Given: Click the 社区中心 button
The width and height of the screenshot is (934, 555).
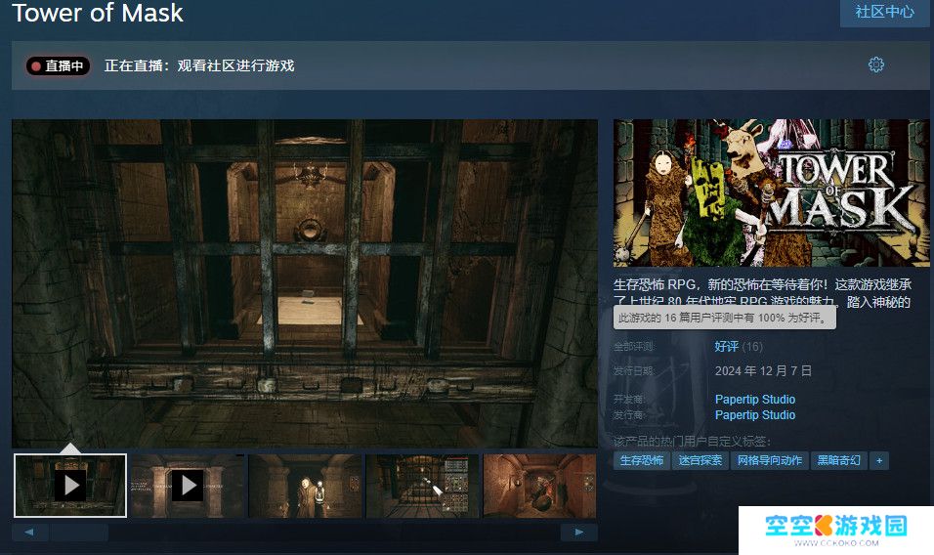Looking at the screenshot, I should pyautogui.click(x=884, y=12).
